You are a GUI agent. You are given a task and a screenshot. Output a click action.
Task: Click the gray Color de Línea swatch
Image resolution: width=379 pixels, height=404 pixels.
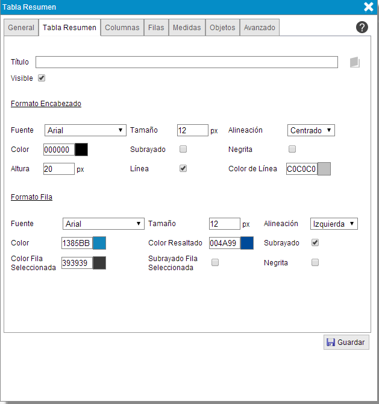324,169
